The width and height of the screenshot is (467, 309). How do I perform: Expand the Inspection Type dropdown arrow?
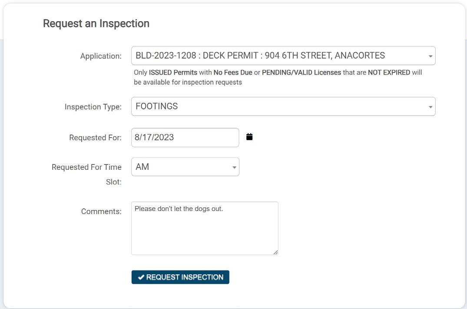coord(430,107)
